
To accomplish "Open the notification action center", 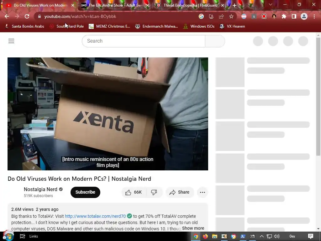I will point(311,236).
